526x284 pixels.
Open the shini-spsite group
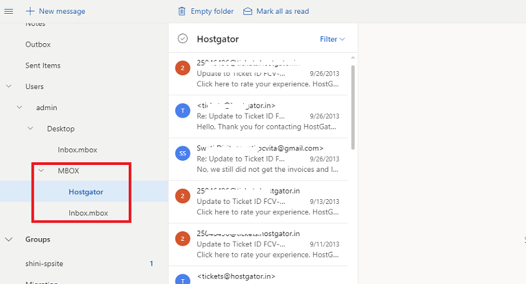pyautogui.click(x=45, y=263)
